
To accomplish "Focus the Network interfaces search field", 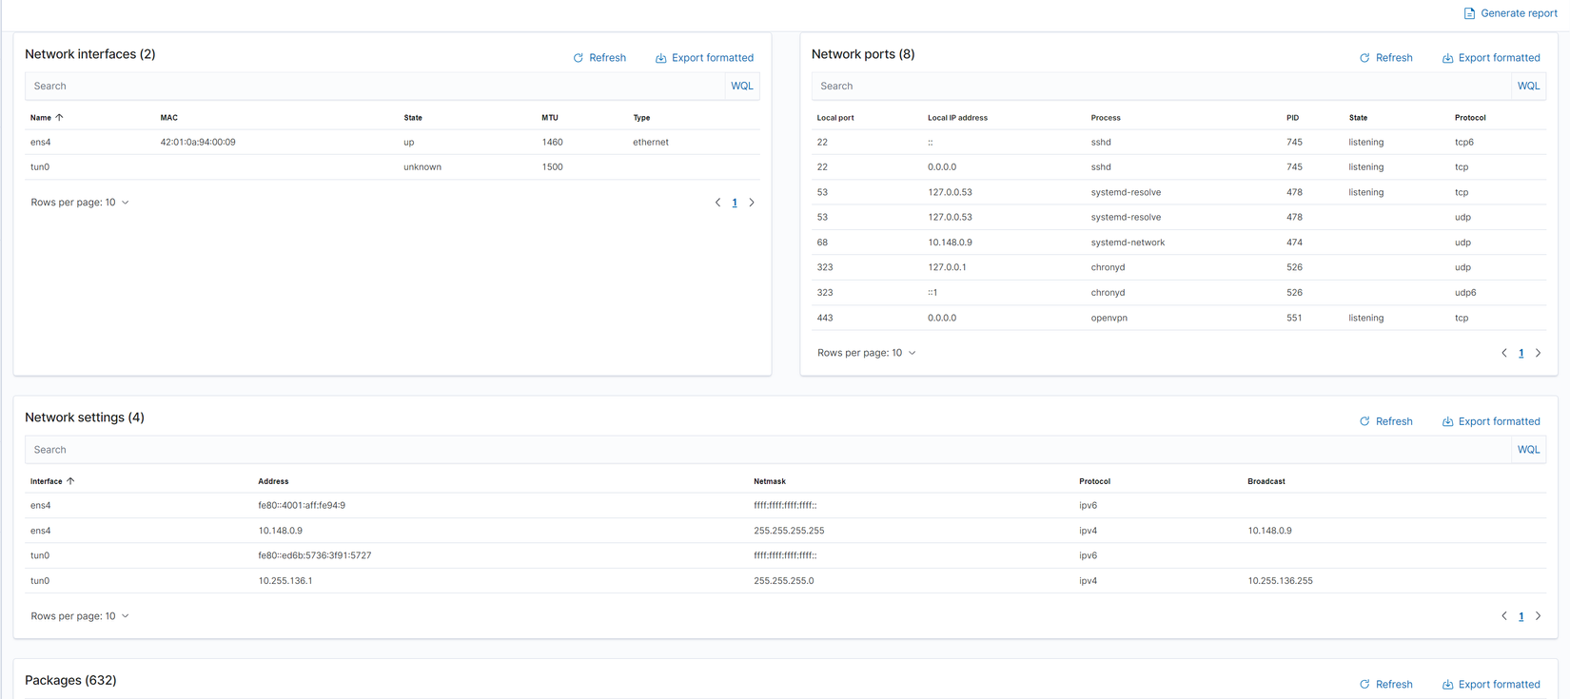I will tap(376, 86).
